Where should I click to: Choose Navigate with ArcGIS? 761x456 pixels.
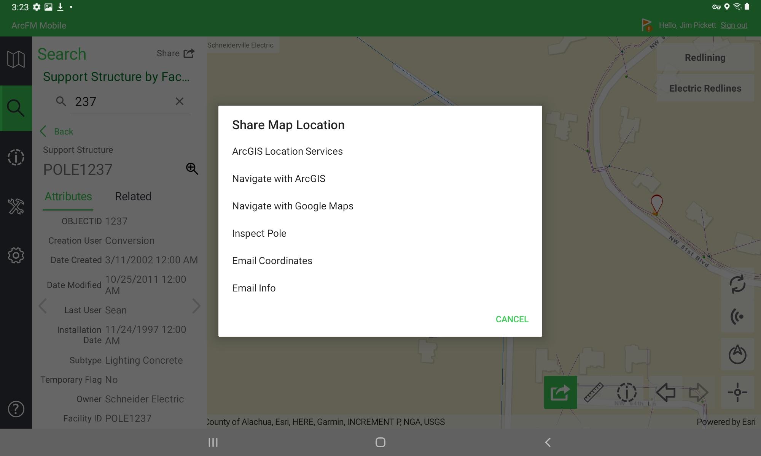coord(380,179)
